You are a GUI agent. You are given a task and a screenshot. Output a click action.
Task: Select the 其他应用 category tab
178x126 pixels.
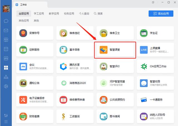click(24, 21)
